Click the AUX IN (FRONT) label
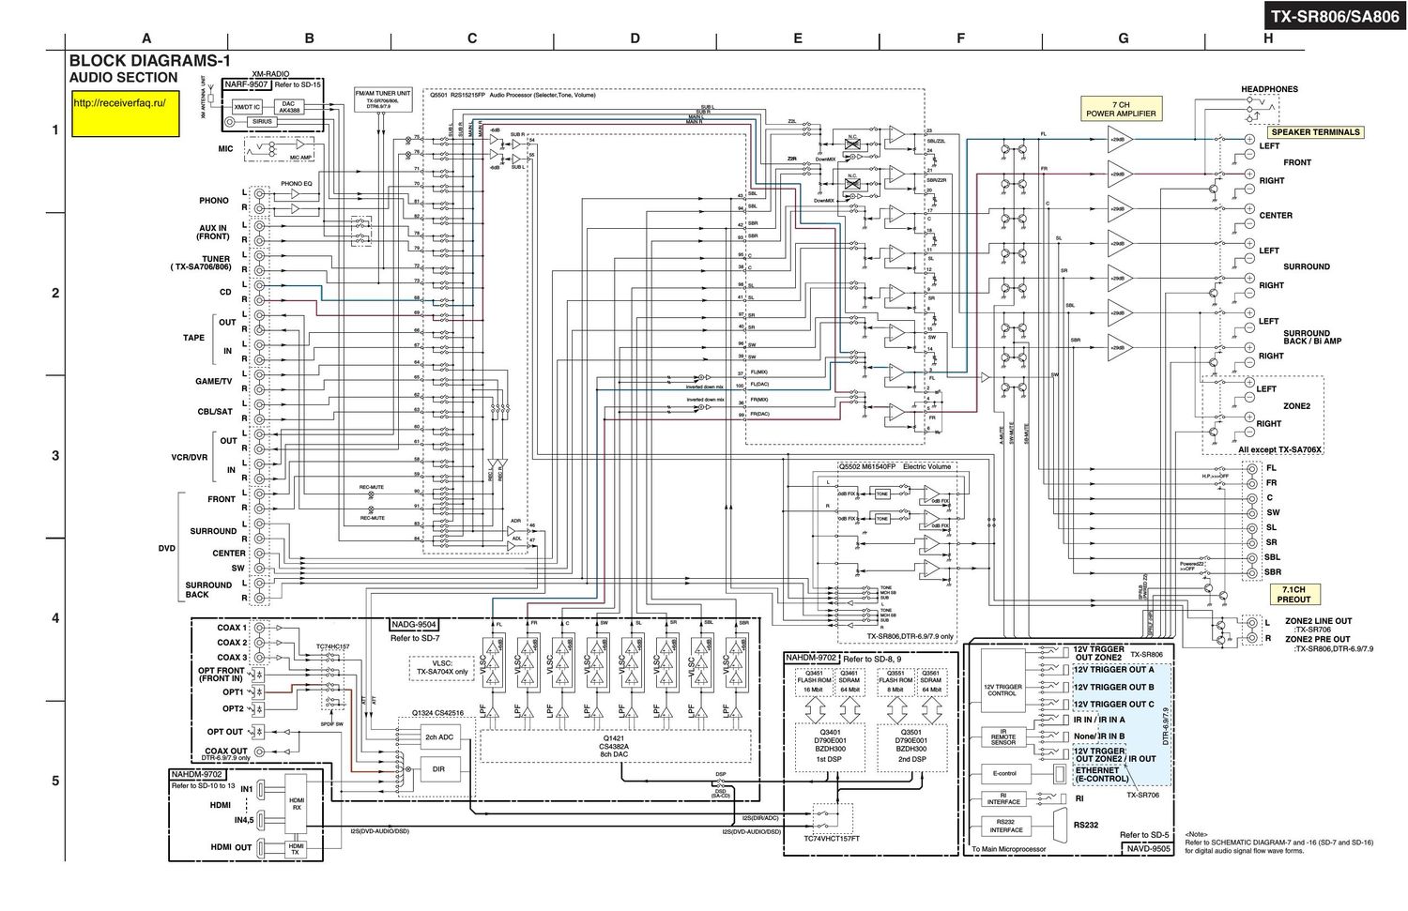 pyautogui.click(x=213, y=232)
